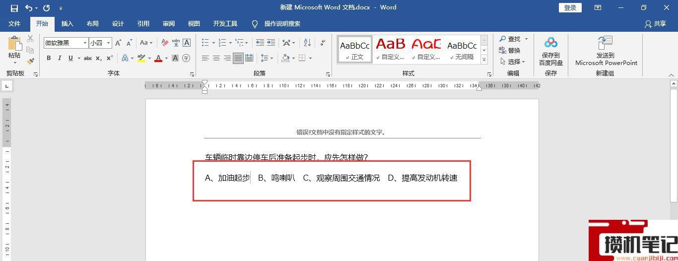Select the Format Painter brush

pos(30,62)
